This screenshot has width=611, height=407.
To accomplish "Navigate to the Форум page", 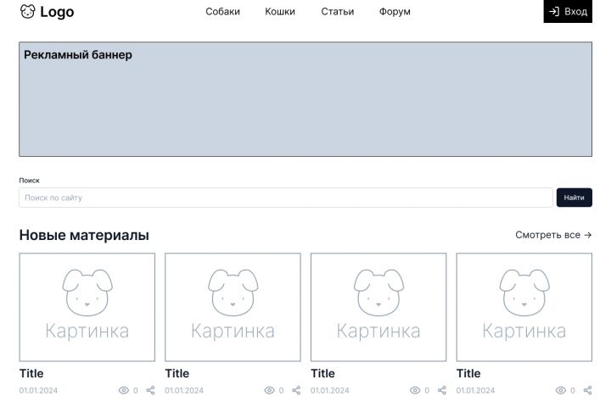I will [x=395, y=12].
